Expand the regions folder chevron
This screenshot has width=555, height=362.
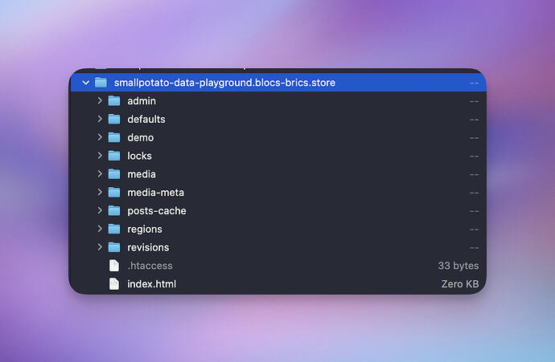tap(100, 229)
